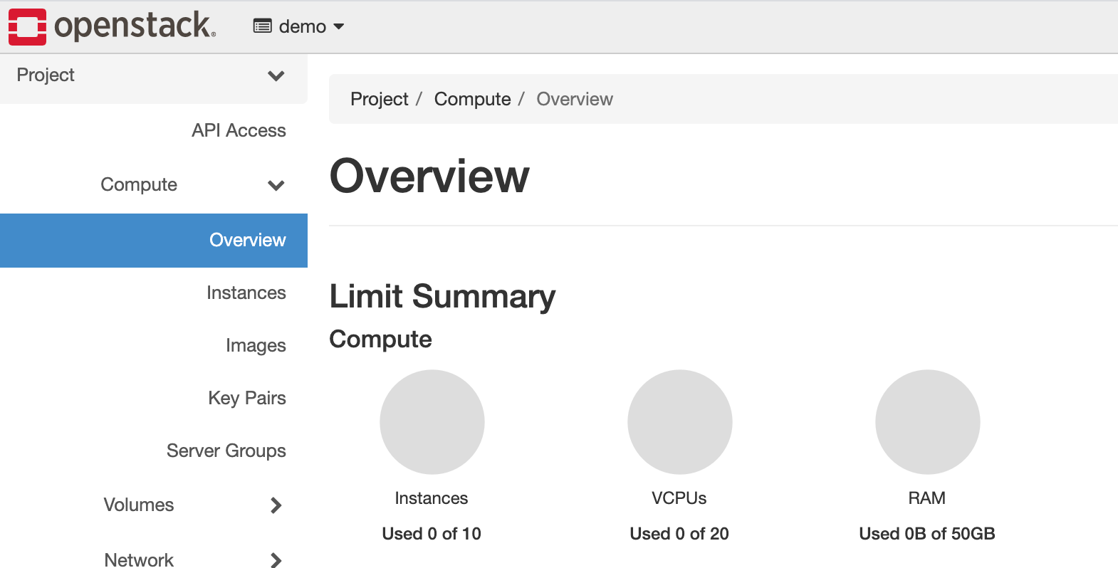Click the RAM label under the chart
Screen dimensions: 1118x568
pyautogui.click(x=927, y=498)
